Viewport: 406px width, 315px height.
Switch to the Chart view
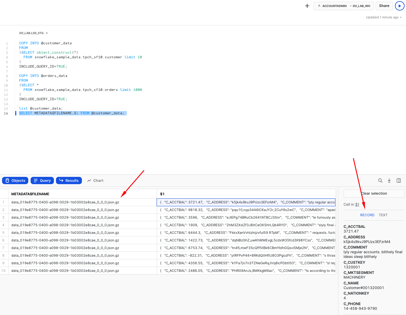[95, 181]
